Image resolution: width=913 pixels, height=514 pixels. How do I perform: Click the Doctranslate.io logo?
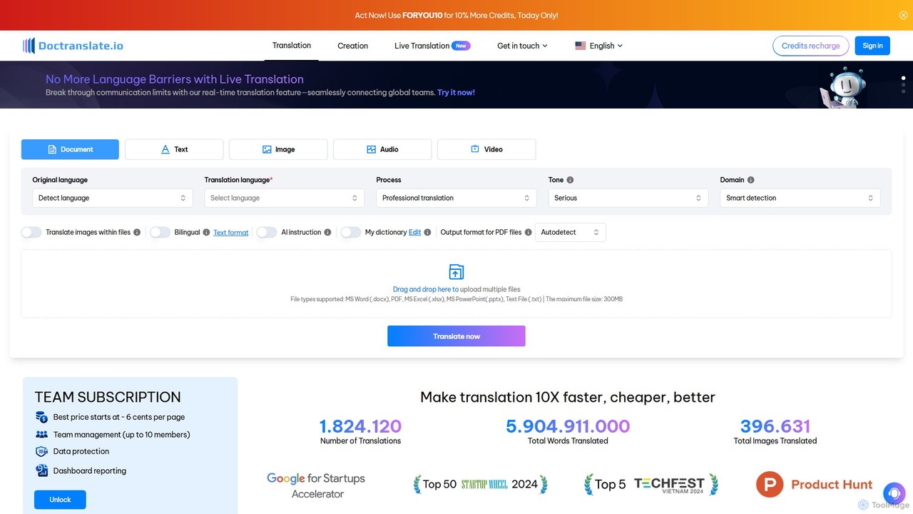point(73,46)
